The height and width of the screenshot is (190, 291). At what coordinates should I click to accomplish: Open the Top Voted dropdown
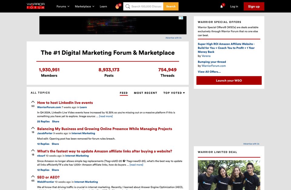click(174, 93)
